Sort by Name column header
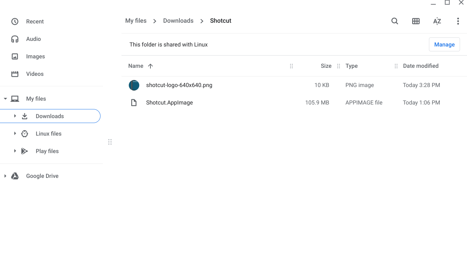467x274 pixels. click(136, 66)
